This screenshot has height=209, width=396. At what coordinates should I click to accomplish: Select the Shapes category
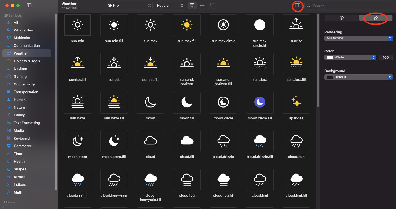point(27,169)
